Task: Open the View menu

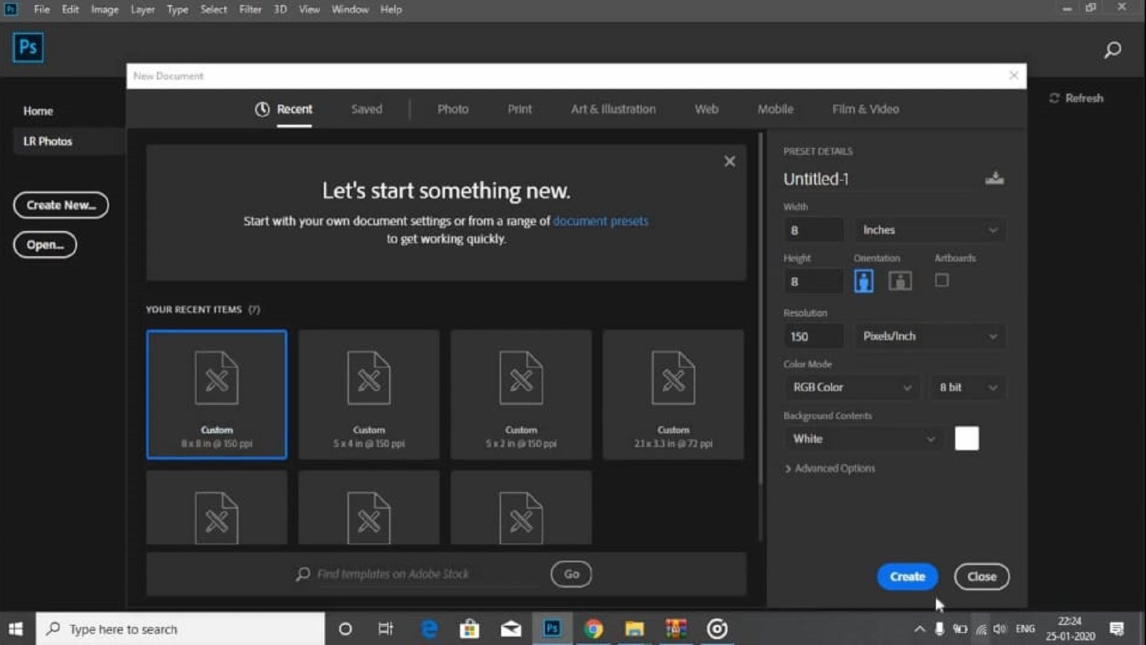Action: tap(309, 10)
